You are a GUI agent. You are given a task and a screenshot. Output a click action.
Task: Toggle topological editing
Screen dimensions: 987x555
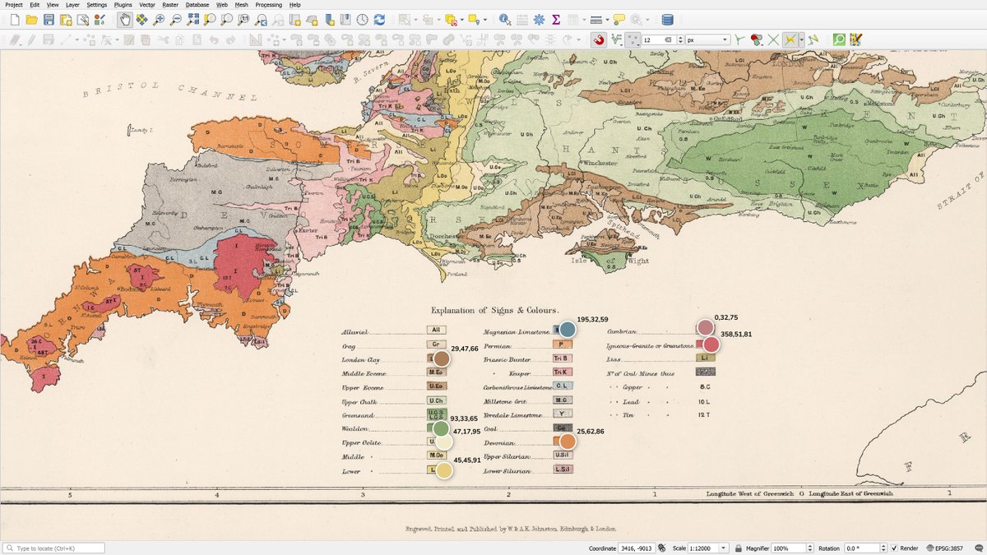pos(739,39)
